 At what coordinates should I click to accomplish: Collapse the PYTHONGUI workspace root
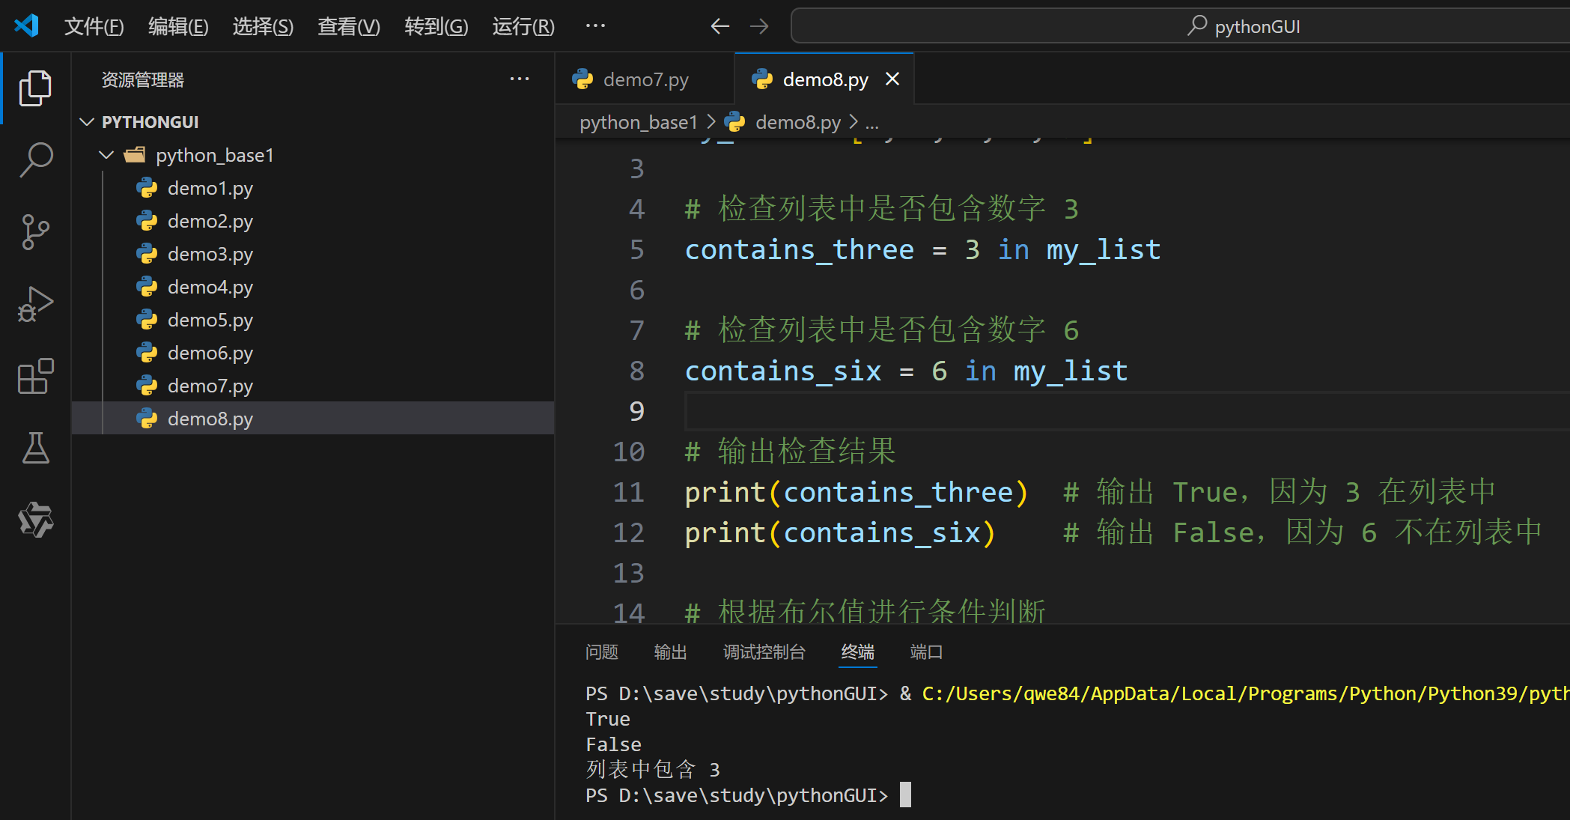coord(86,121)
